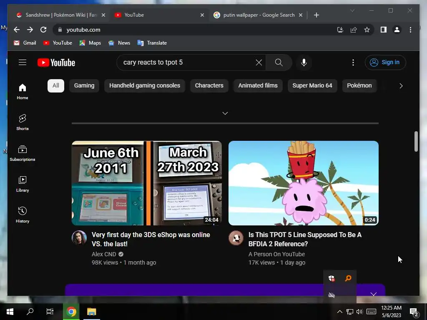The width and height of the screenshot is (427, 320).
Task: Select Handheld gaming consoles chip
Action: (145, 86)
